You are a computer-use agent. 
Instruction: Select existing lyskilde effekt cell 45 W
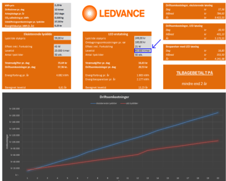[62, 47]
